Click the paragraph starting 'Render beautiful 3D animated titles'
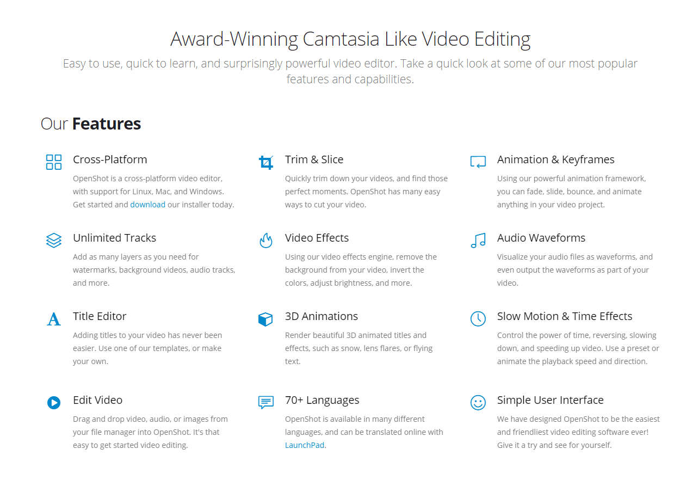The width and height of the screenshot is (699, 492). [x=359, y=348]
